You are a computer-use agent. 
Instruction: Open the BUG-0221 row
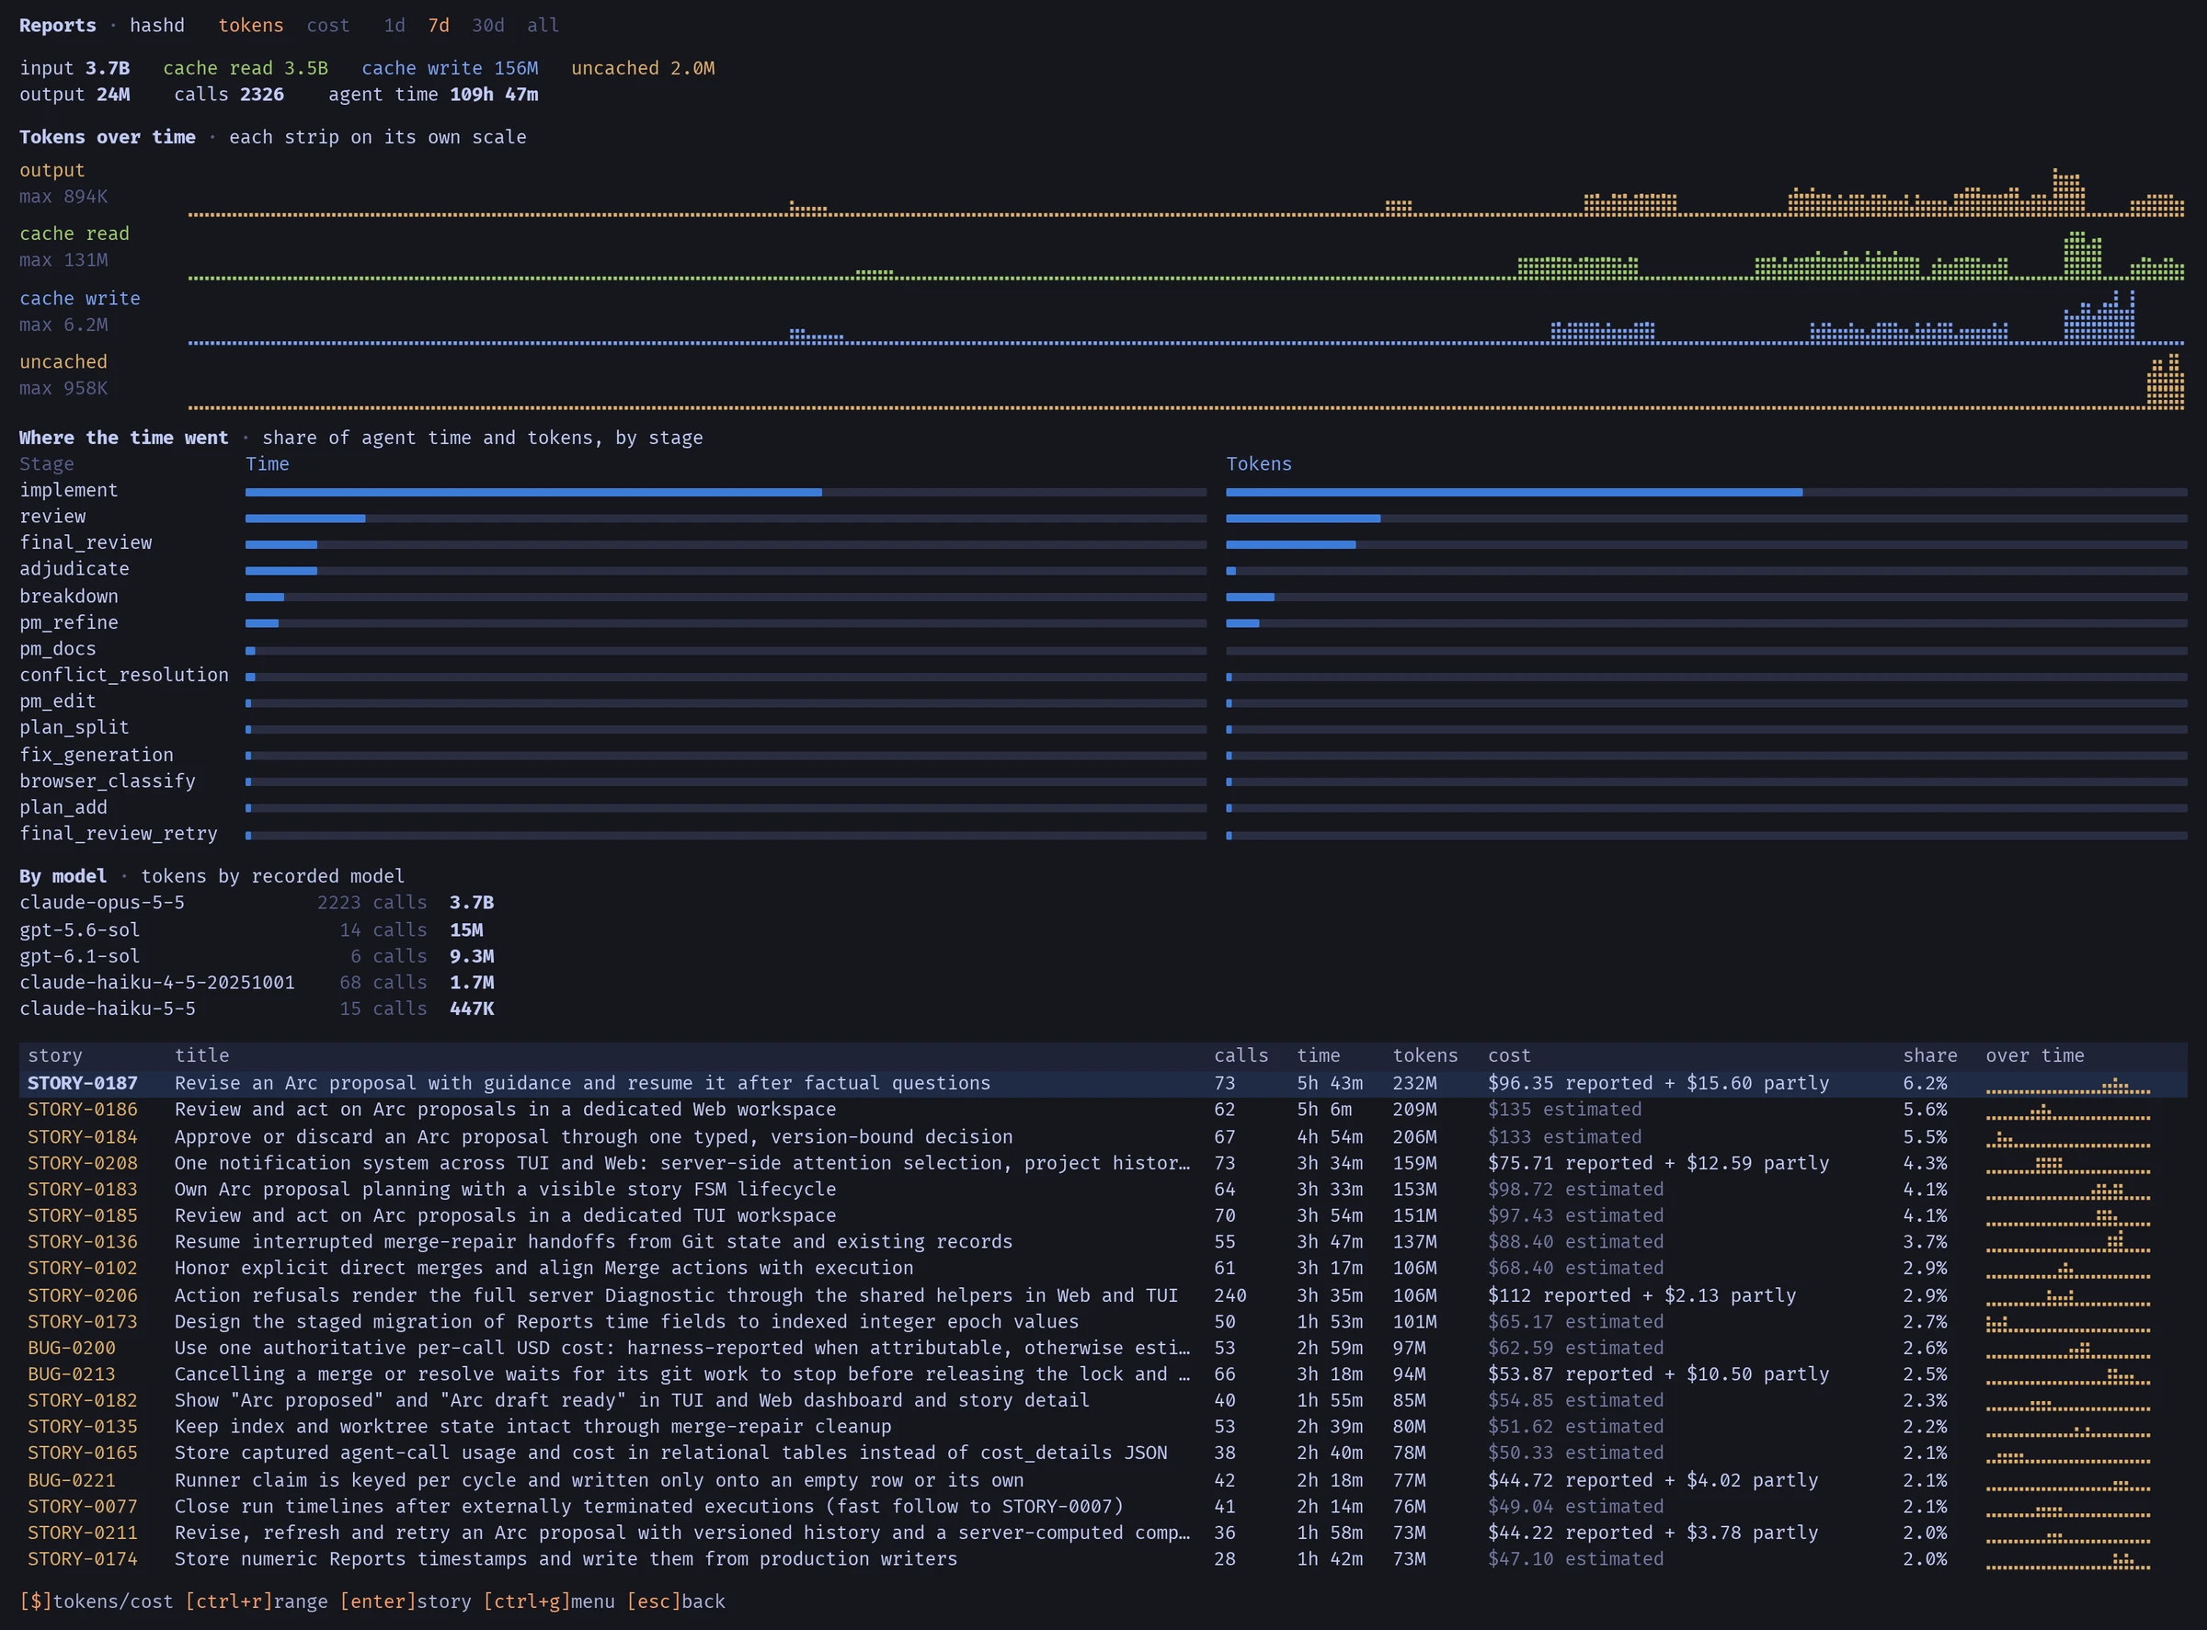(1103, 1480)
